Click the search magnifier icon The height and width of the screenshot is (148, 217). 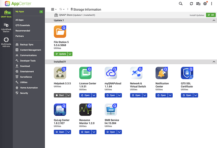click(x=181, y=3)
